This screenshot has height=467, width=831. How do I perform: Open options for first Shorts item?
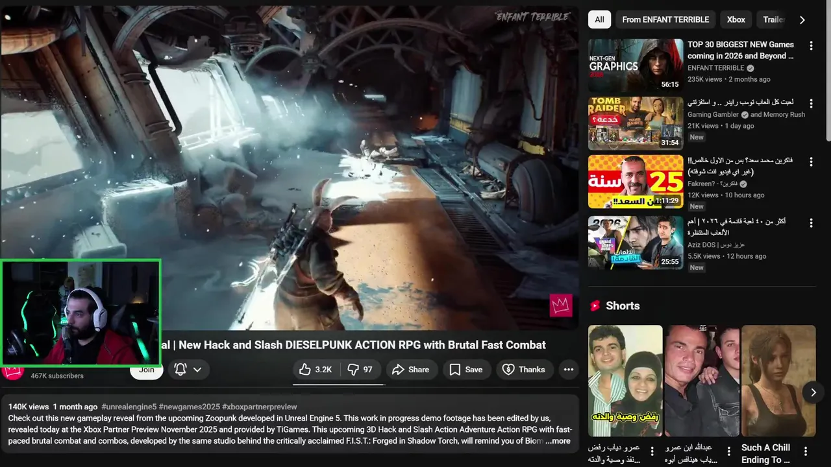coord(652,451)
